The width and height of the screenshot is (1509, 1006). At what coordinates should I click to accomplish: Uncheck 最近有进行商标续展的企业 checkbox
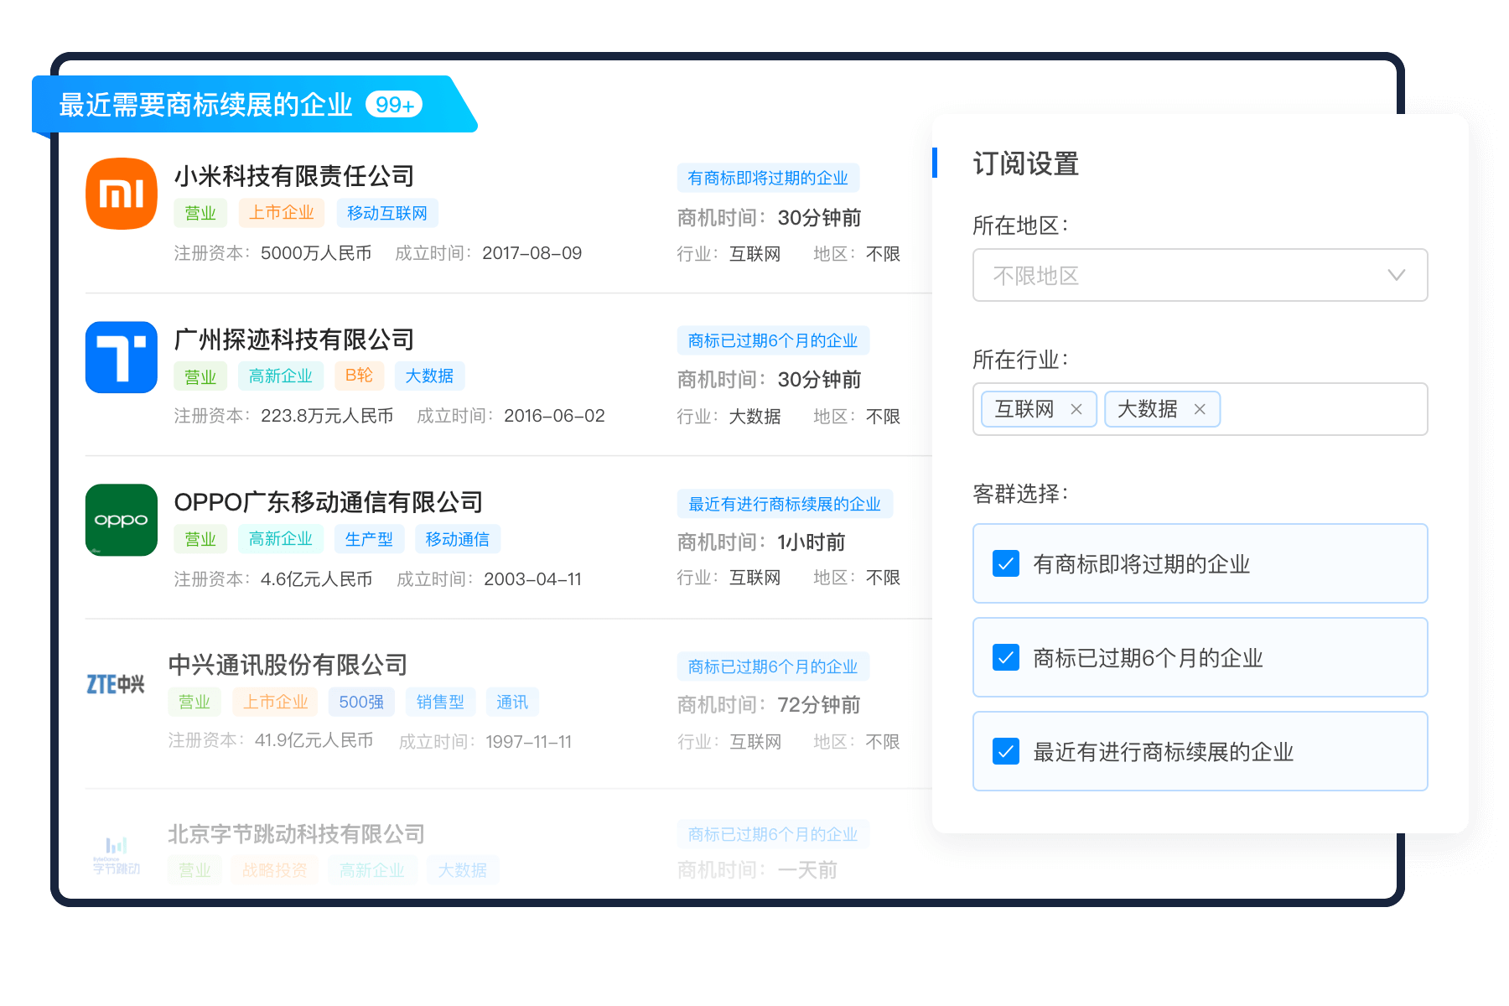point(1006,751)
